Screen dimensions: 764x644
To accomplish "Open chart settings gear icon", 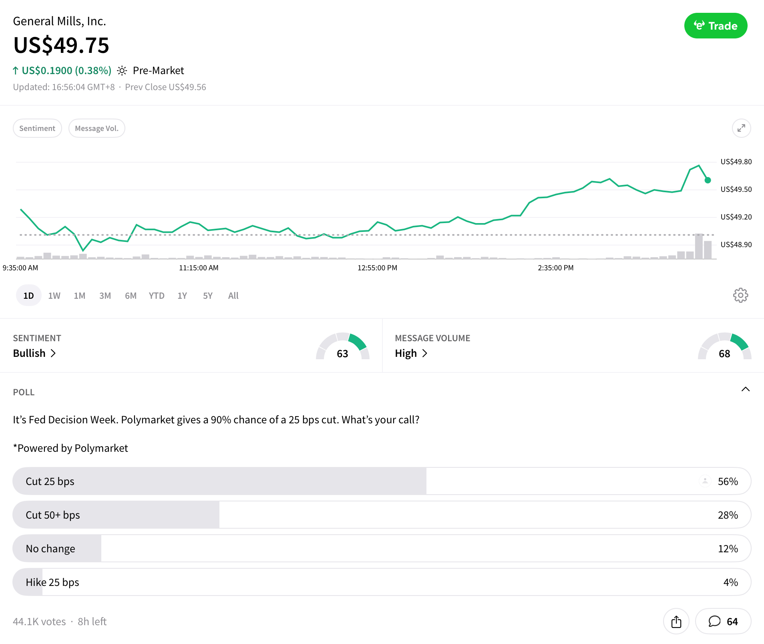I will pos(740,296).
